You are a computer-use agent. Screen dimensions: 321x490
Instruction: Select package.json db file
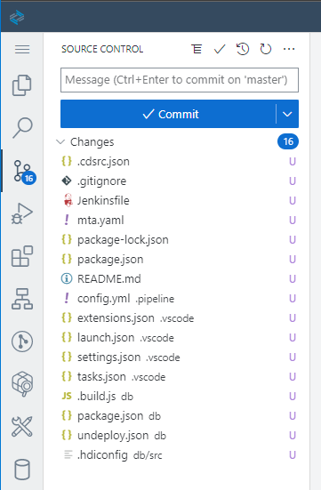pyautogui.click(x=177, y=416)
